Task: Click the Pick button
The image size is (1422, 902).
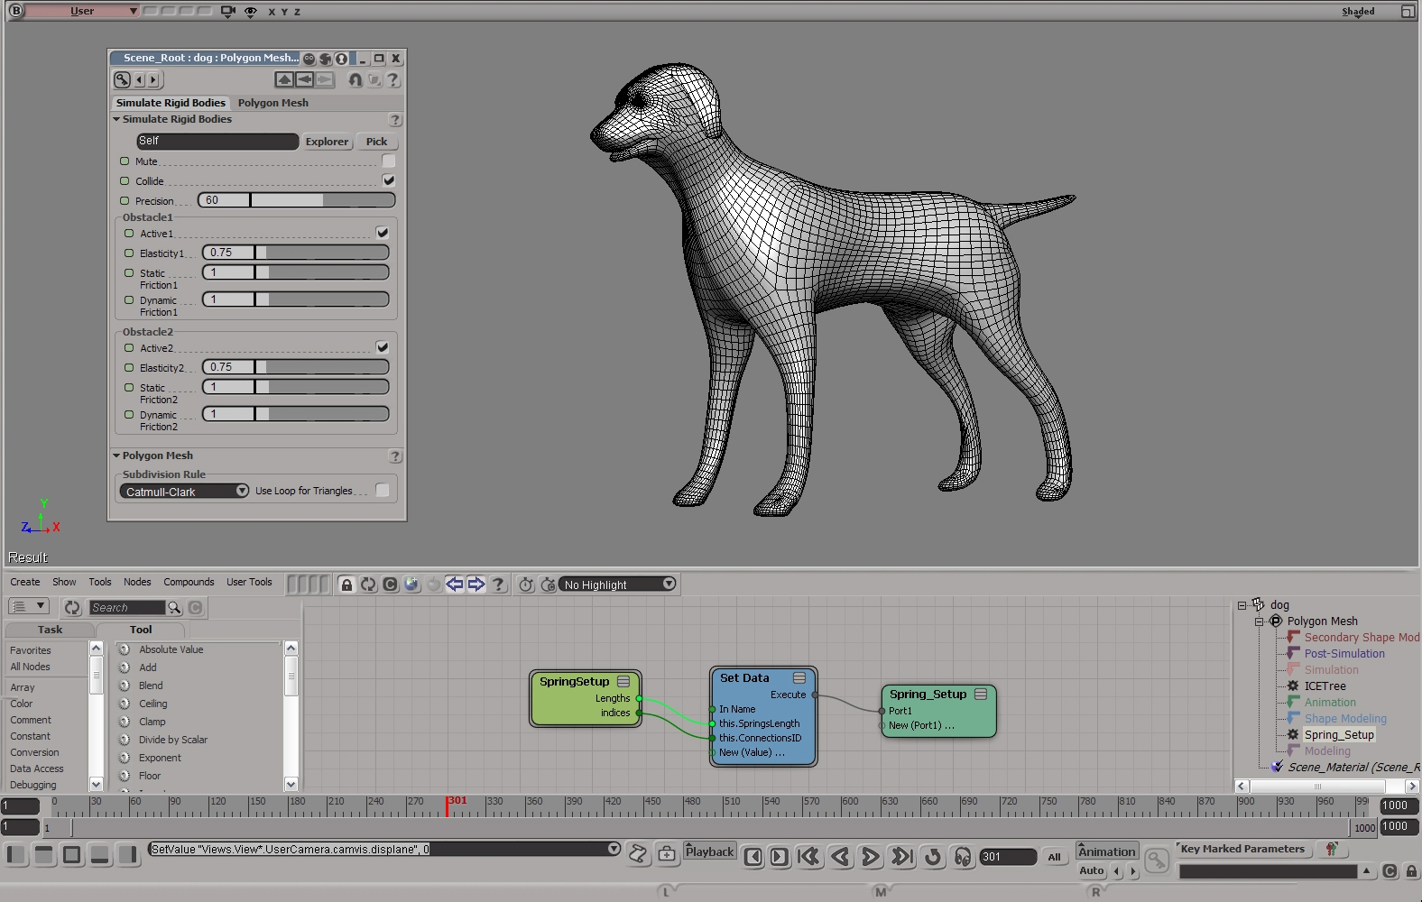Action: point(376,142)
